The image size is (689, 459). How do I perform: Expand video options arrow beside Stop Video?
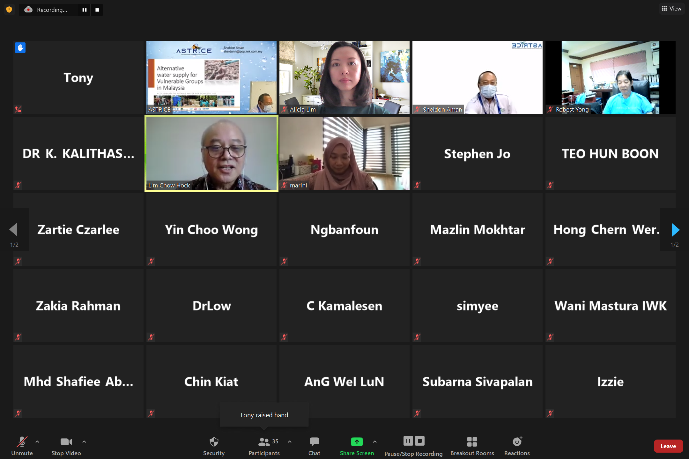click(x=84, y=442)
